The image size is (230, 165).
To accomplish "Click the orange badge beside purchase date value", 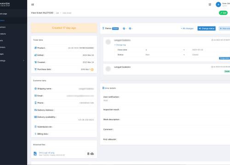I will (92, 70).
